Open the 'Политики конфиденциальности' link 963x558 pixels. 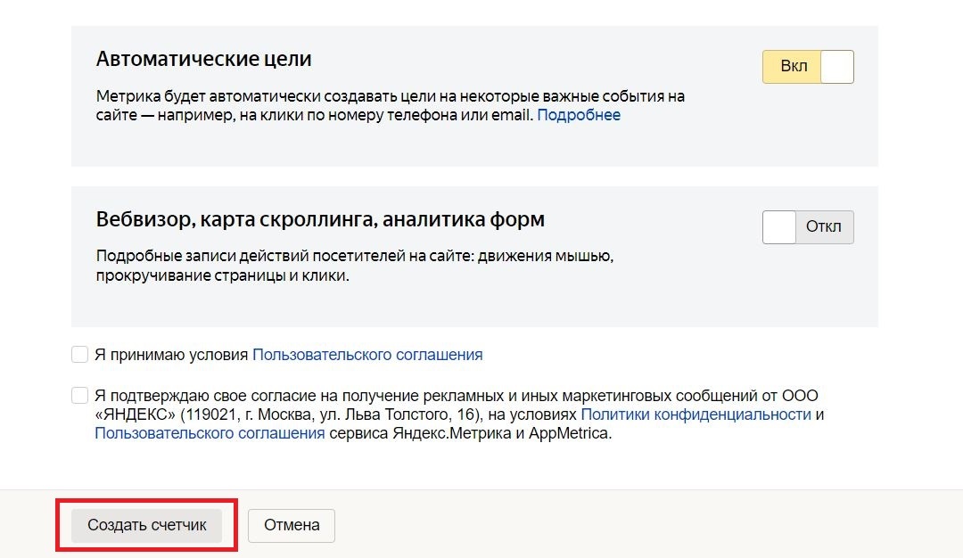tap(695, 414)
